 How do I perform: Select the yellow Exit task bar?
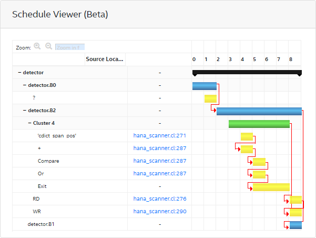pos(271,187)
